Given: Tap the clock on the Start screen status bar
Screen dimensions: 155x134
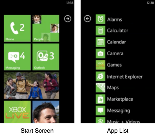Looking at the screenshot, I should 70,3.
